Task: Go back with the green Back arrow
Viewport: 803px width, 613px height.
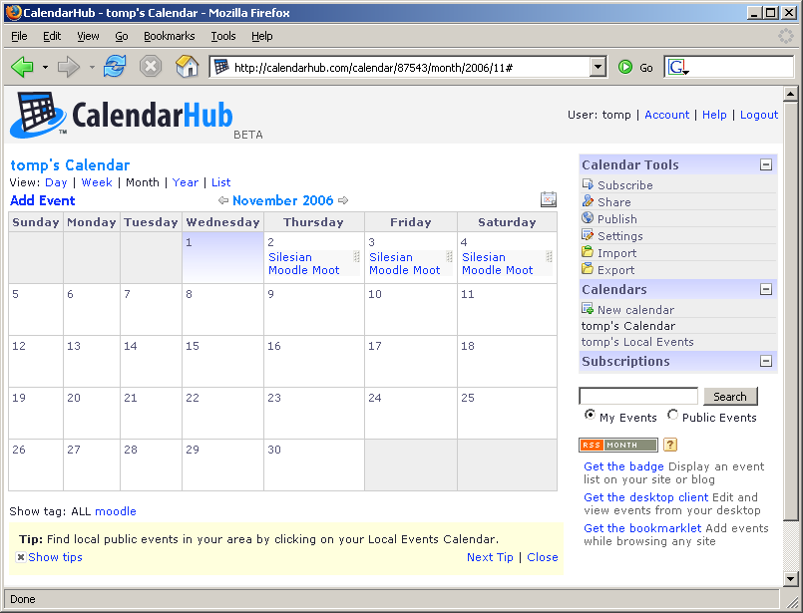Action: [x=22, y=67]
